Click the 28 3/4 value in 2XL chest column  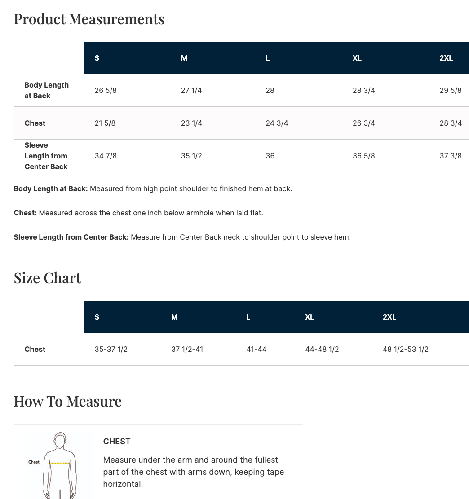point(451,123)
